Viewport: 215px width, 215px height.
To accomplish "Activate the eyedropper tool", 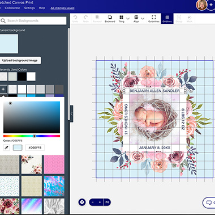I will pos(7,147).
